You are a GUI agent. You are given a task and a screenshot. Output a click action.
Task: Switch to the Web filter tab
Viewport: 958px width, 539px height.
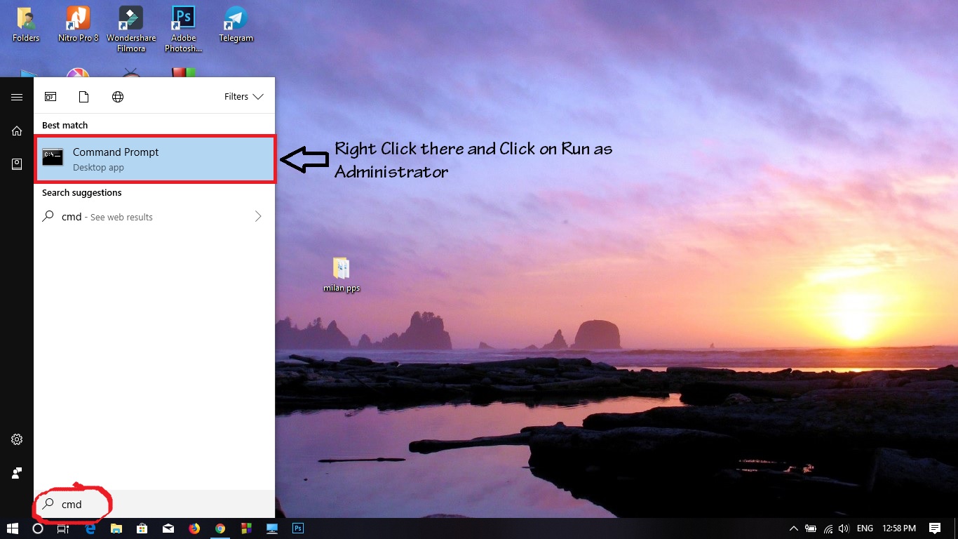(117, 96)
